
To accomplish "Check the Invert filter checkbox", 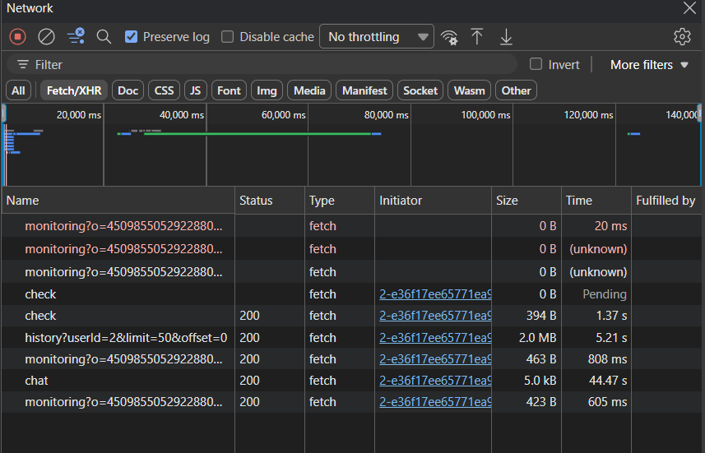I will point(536,65).
